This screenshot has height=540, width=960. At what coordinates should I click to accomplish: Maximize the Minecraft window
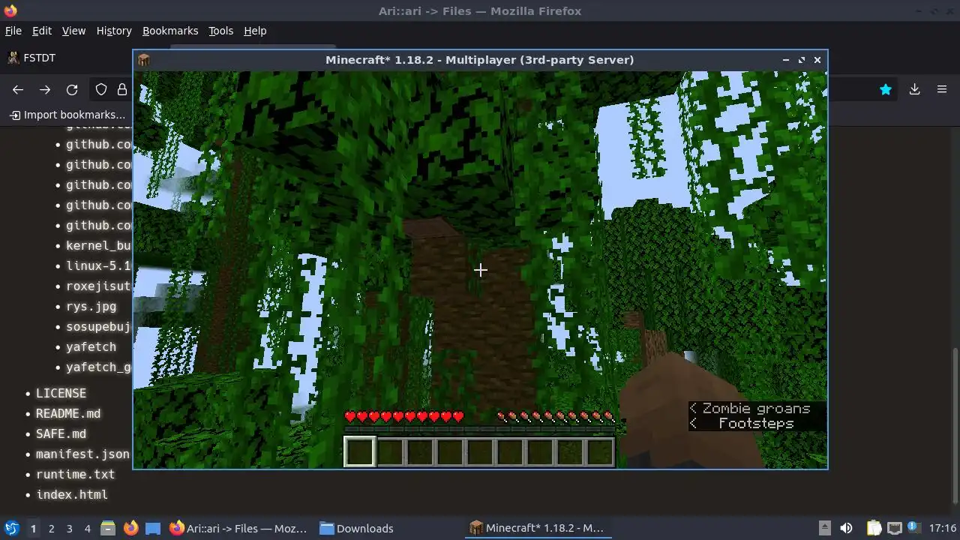(x=802, y=60)
